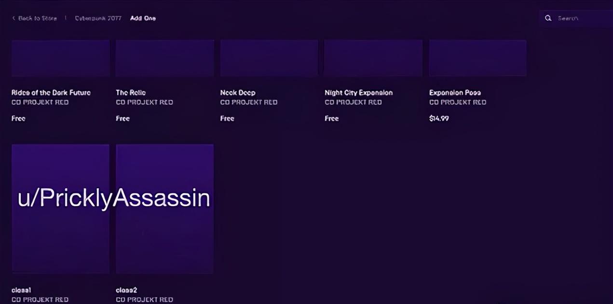Click the class2 add-on title
This screenshot has height=304, width=613.
[126, 290]
